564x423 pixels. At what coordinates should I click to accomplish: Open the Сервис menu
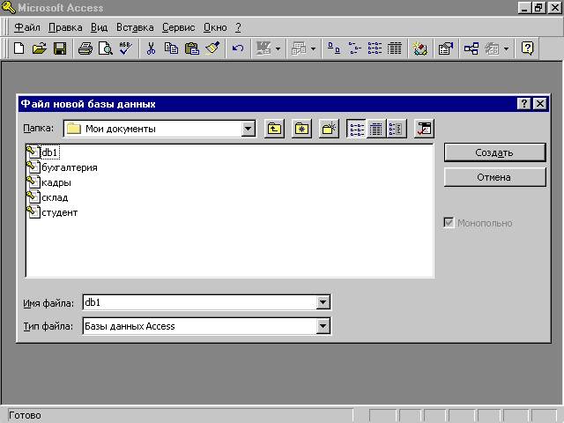click(x=176, y=27)
